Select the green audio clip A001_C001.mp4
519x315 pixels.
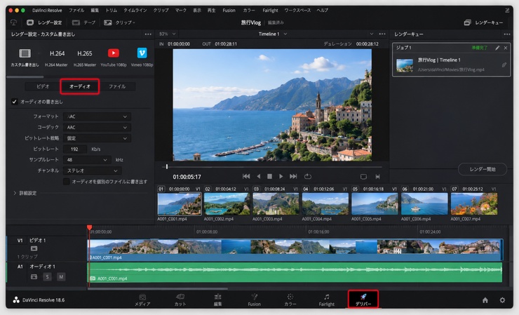pyautogui.click(x=295, y=272)
